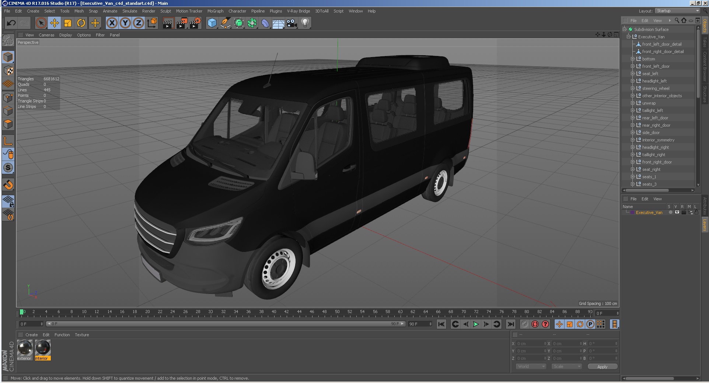This screenshot has width=709, height=383.
Task: Collapse the Subdivision Surface tree node
Action: pyautogui.click(x=625, y=29)
